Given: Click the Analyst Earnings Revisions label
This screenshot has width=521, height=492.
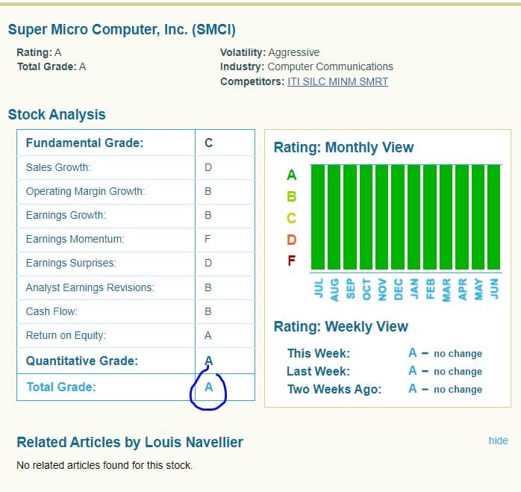Looking at the screenshot, I should pos(90,287).
